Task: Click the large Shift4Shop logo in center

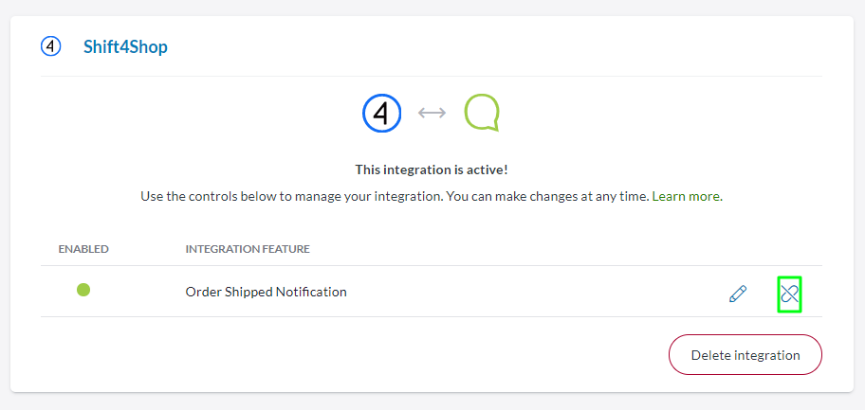Action: click(381, 113)
